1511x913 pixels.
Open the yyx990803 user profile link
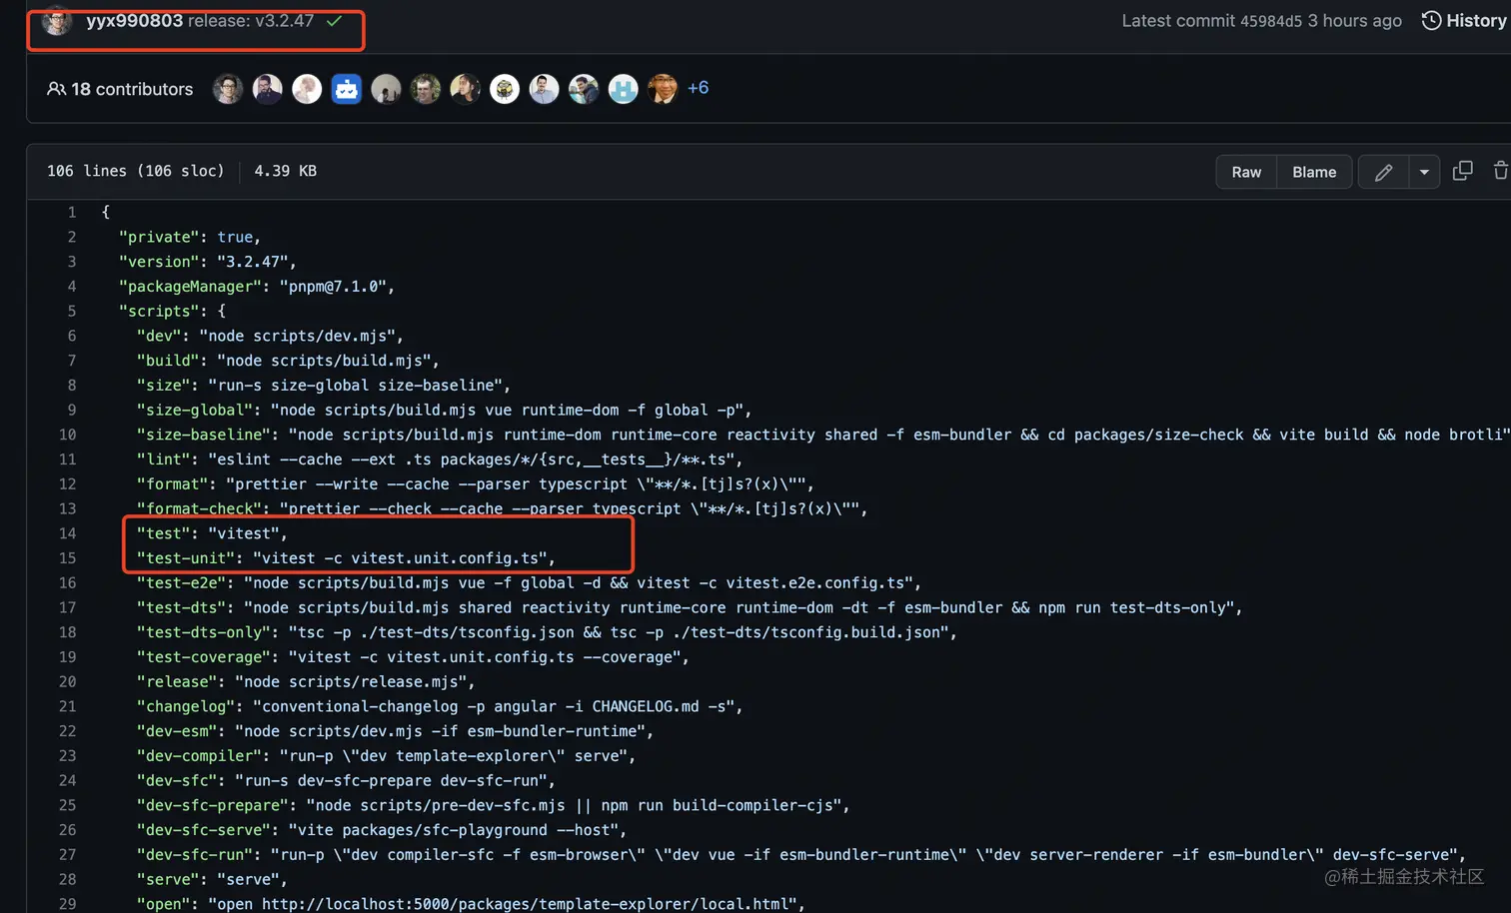click(135, 21)
